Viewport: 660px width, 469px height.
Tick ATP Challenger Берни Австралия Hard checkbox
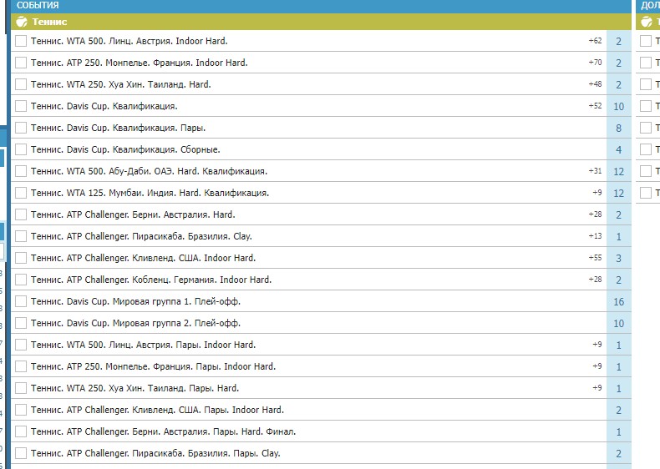click(x=21, y=214)
